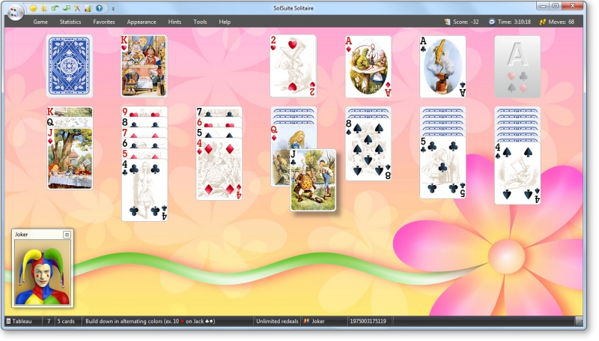Close the Joker panel
Screen dimensions: 599x341
pyautogui.click(x=67, y=235)
